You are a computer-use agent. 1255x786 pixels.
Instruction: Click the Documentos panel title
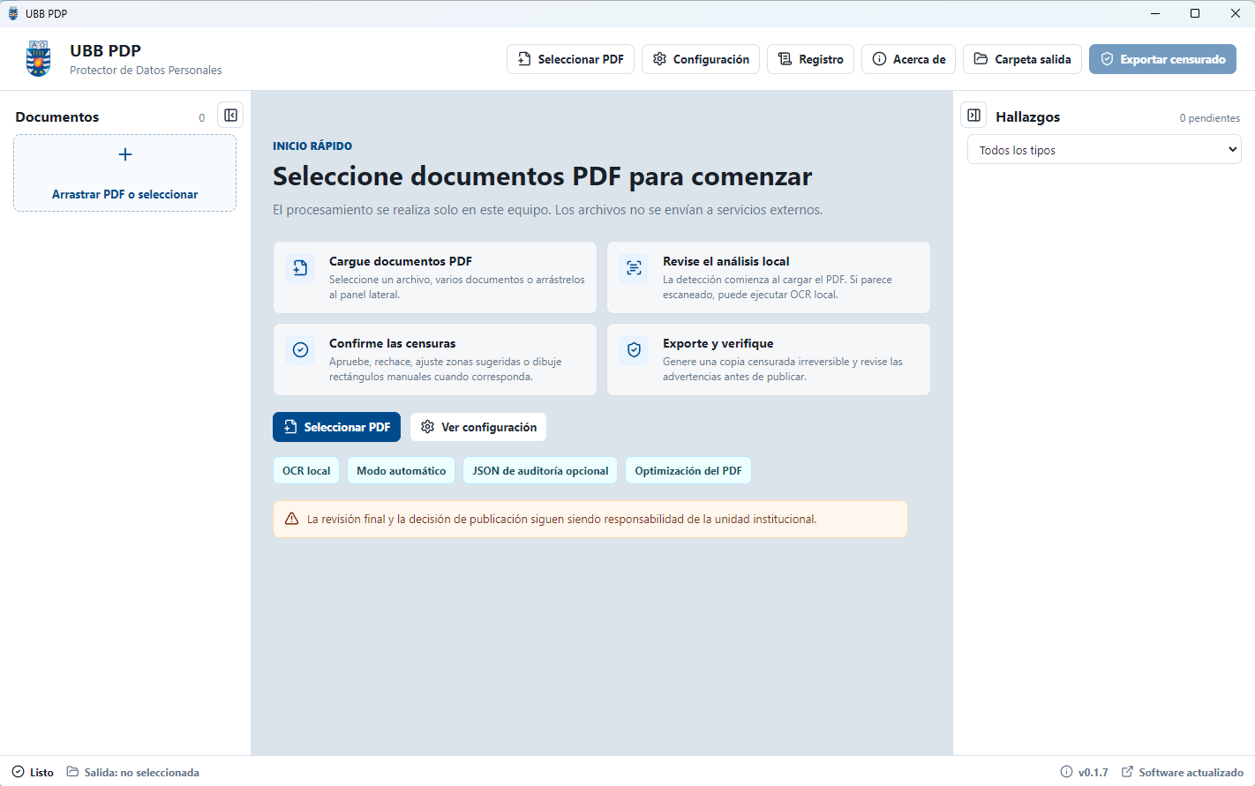tap(57, 116)
